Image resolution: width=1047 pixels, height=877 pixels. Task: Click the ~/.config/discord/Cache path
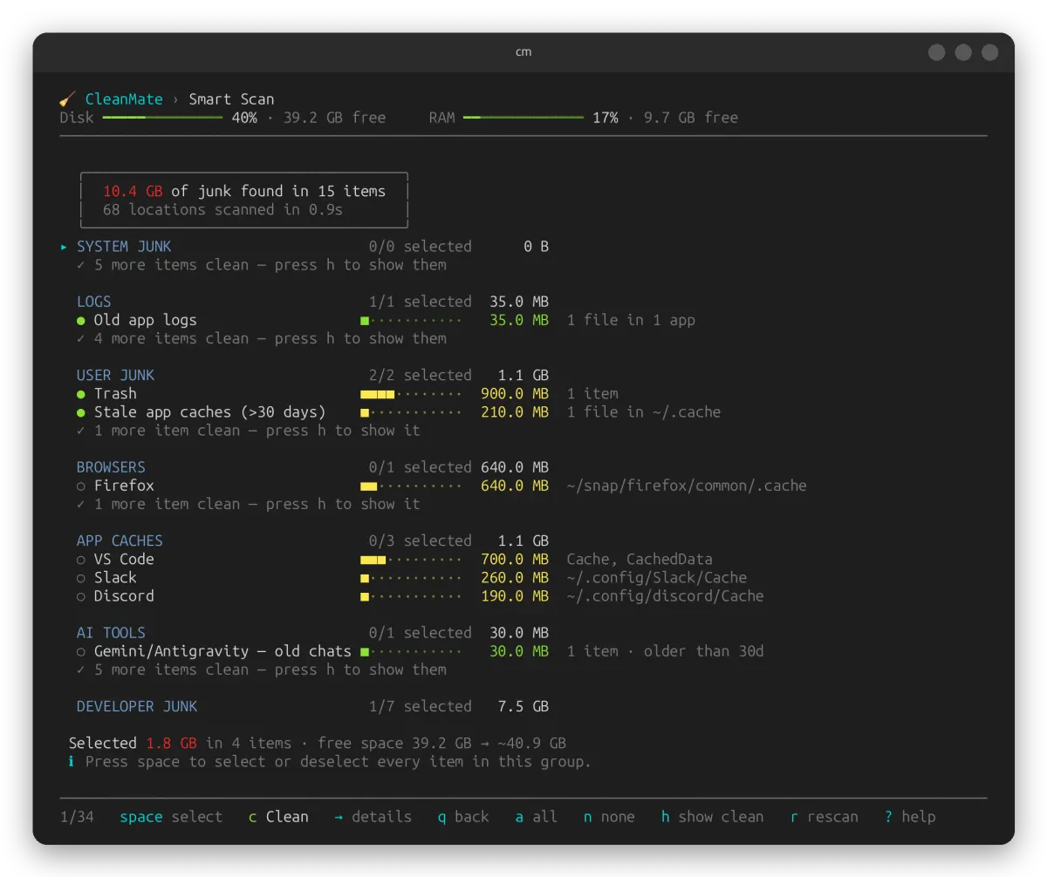(665, 596)
